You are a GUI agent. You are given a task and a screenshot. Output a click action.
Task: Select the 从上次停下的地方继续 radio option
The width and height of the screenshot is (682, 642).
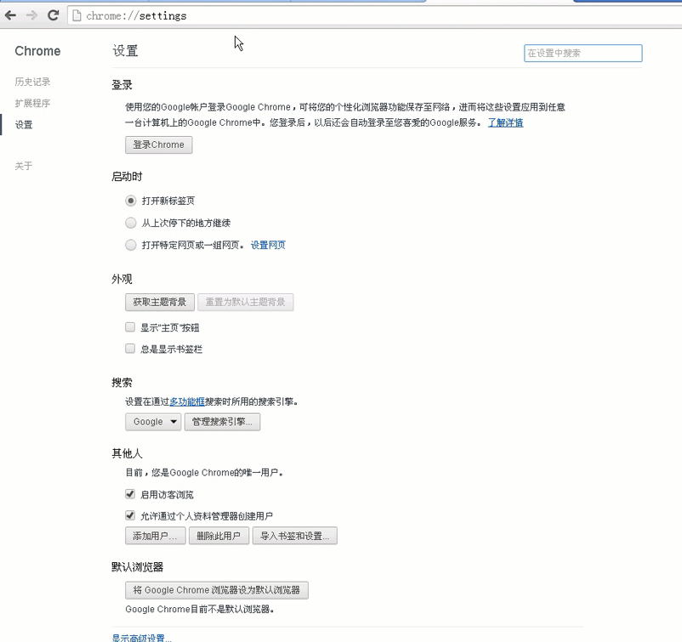pyautogui.click(x=130, y=223)
